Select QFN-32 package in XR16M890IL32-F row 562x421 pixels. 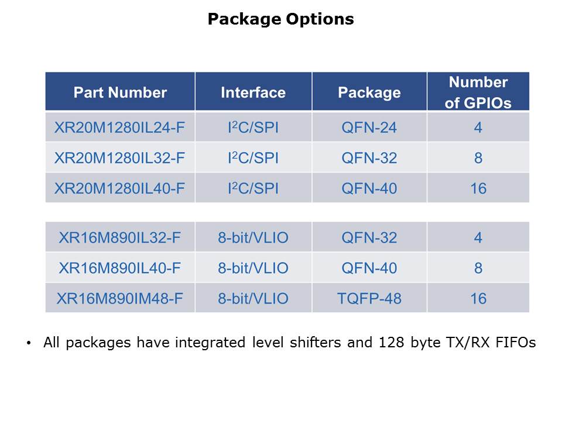(369, 237)
